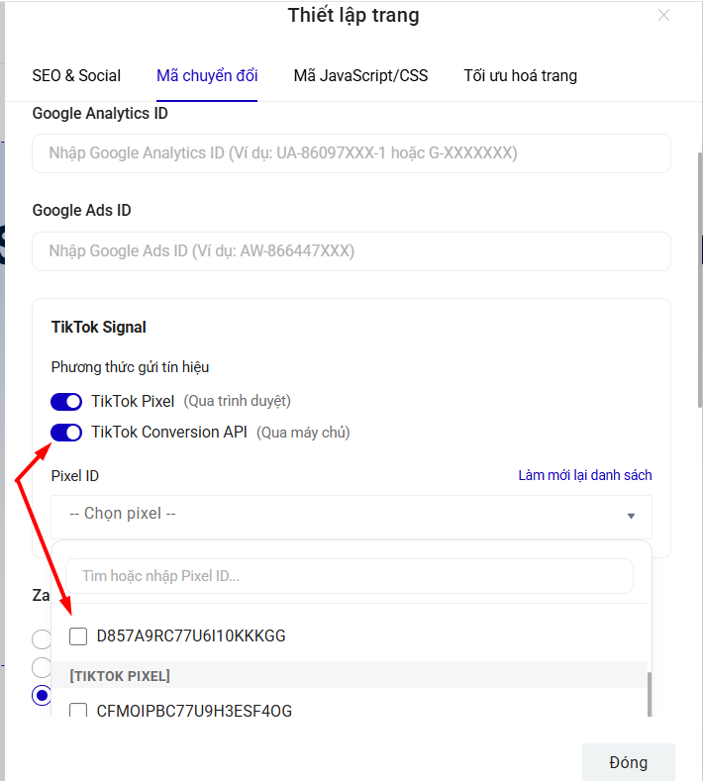Go to the Mã JavaScript/CSS tab
Viewport: 703px width, 781px height.
coord(360,75)
